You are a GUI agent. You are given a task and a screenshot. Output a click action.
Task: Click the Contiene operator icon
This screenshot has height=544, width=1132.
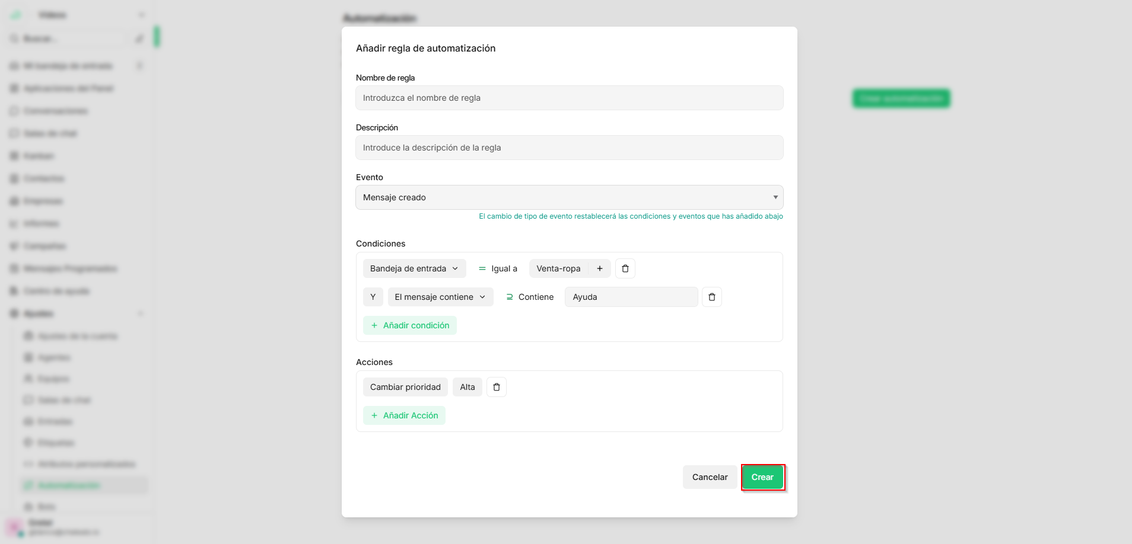[510, 297]
